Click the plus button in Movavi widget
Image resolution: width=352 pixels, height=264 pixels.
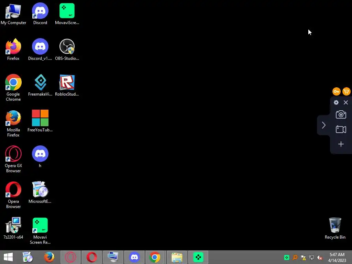[x=341, y=144]
